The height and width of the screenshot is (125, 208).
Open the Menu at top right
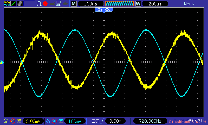pyautogui.click(x=189, y=4)
